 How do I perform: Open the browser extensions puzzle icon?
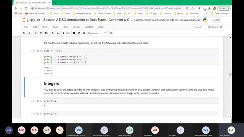pos(209,8)
